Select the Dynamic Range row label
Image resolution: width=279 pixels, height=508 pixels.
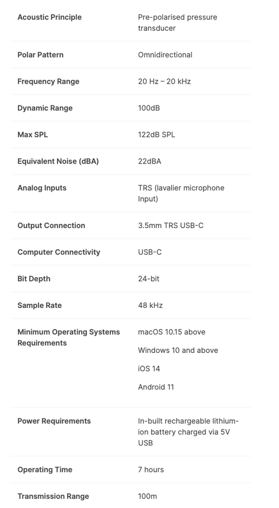(45, 108)
